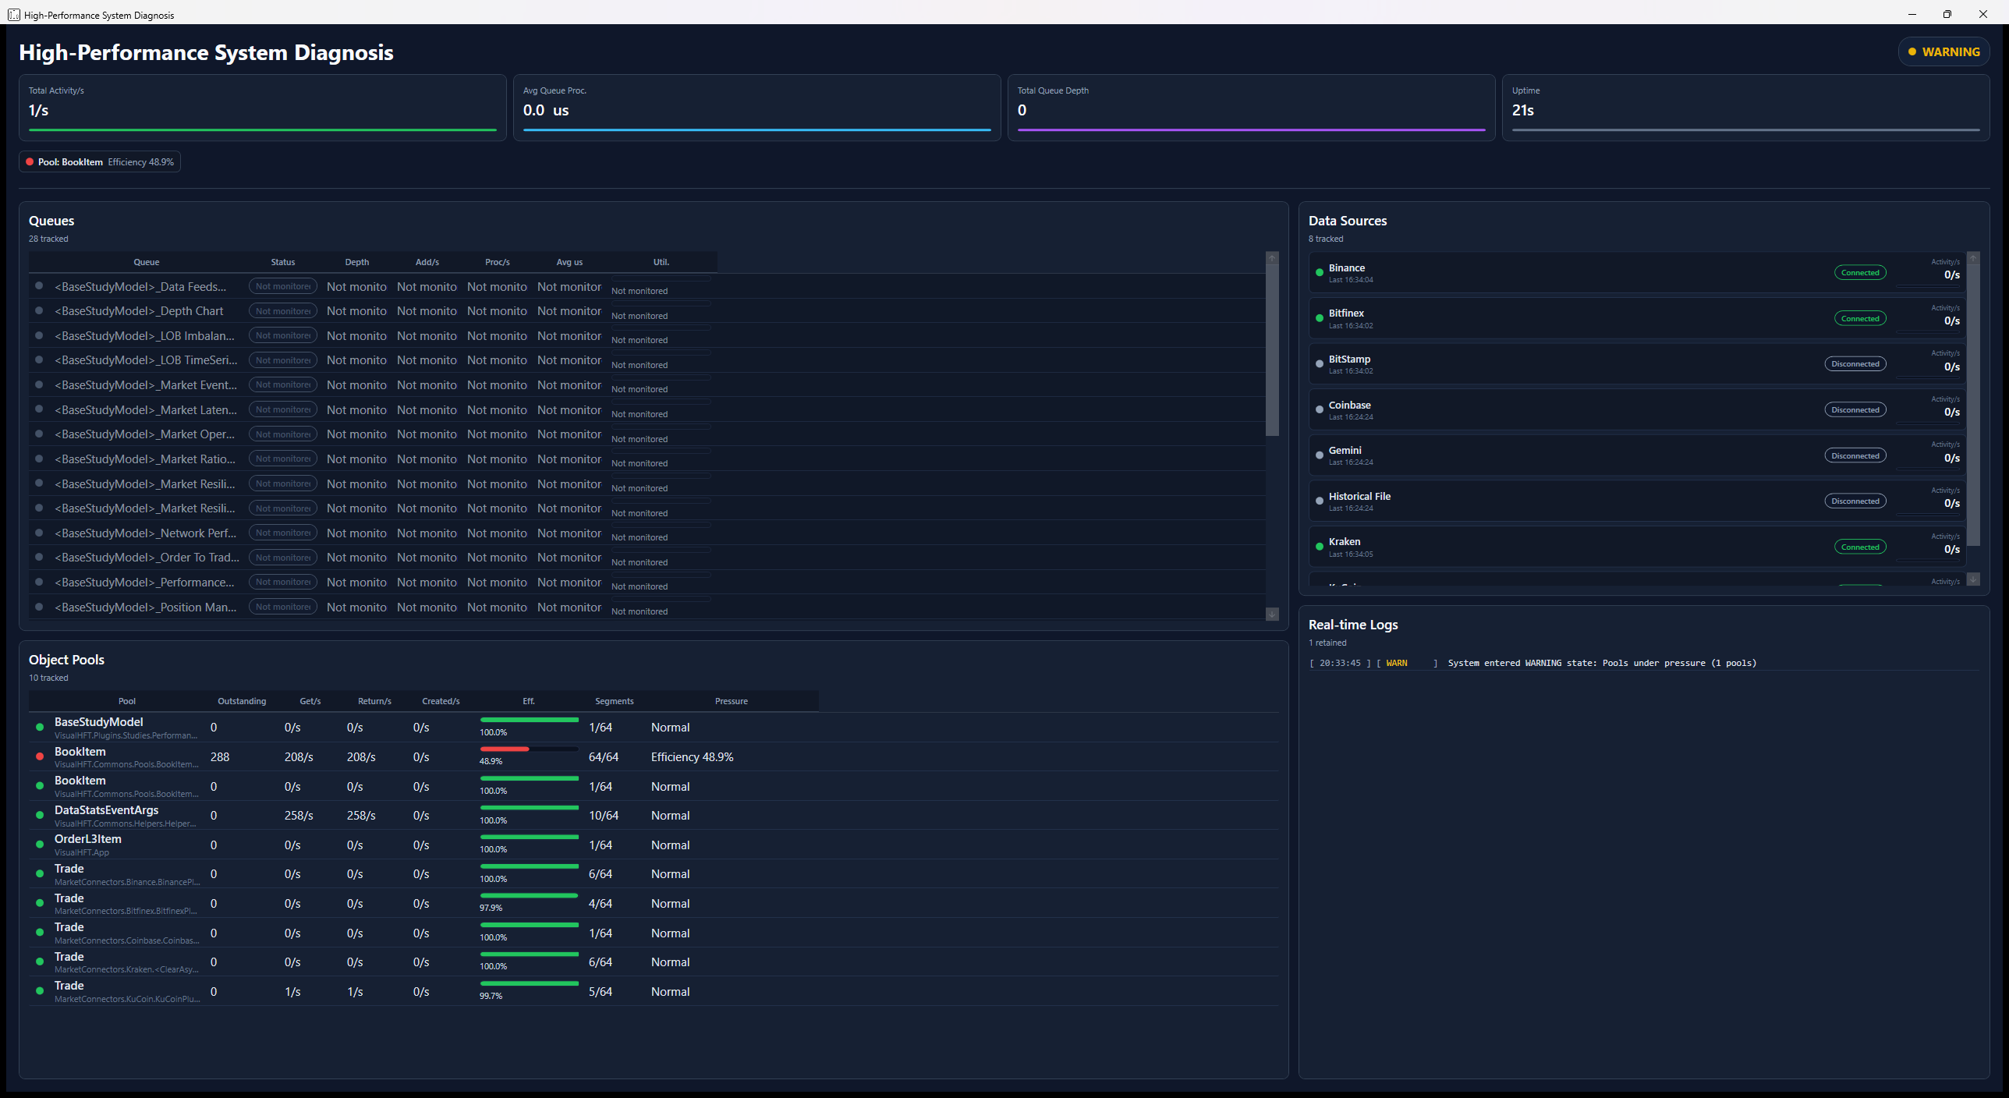Click the Data Sources scrollbar thumb

[x=1973, y=405]
